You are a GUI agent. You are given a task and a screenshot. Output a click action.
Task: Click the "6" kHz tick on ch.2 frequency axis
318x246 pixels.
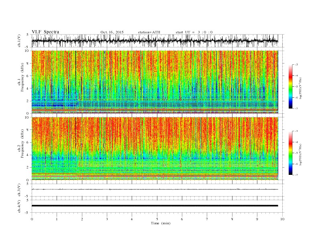coord(28,142)
